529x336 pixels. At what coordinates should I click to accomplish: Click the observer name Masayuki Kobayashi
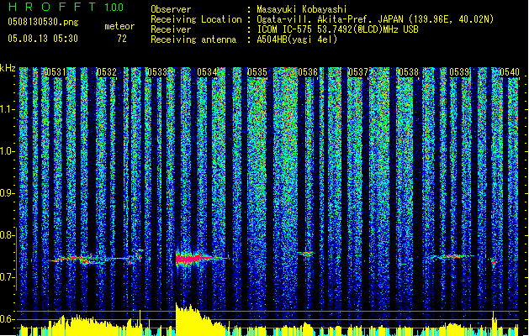(301, 9)
